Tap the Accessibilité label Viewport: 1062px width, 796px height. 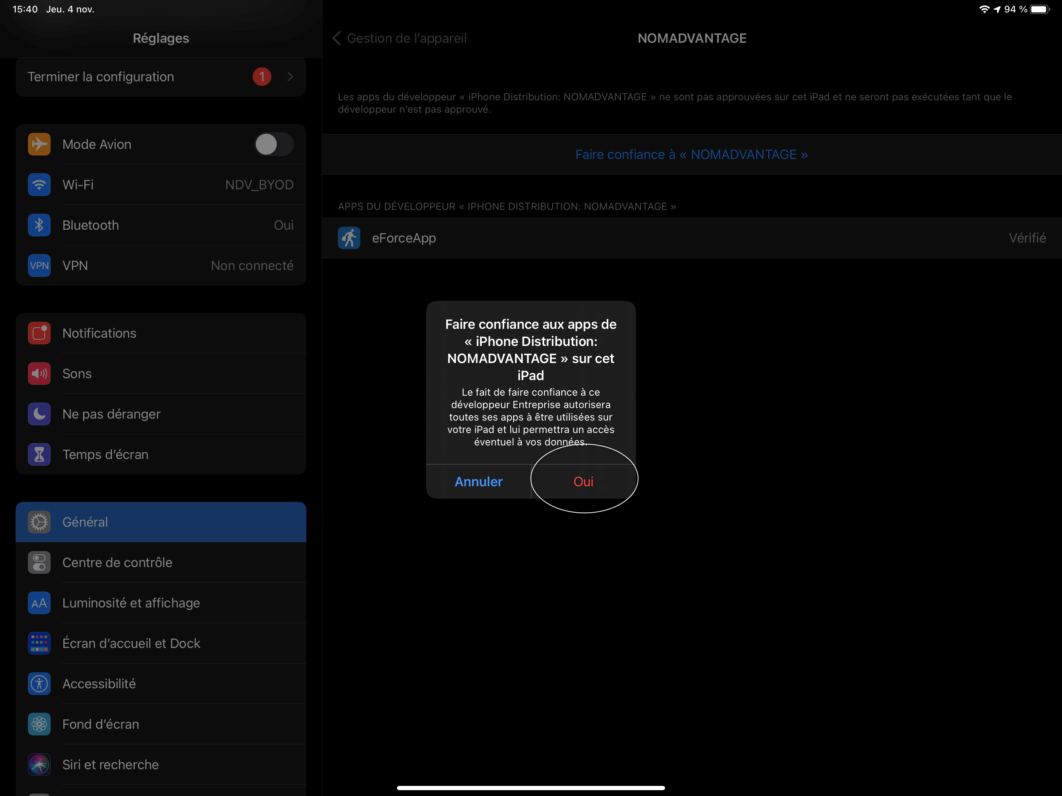(x=99, y=684)
